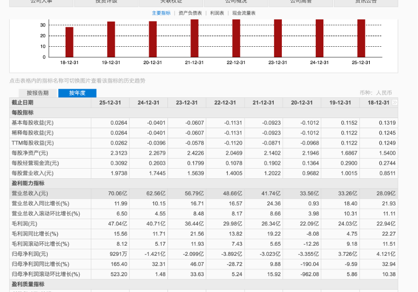
Task: Show trend for 归母净利润(元)
Action: pos(29,254)
